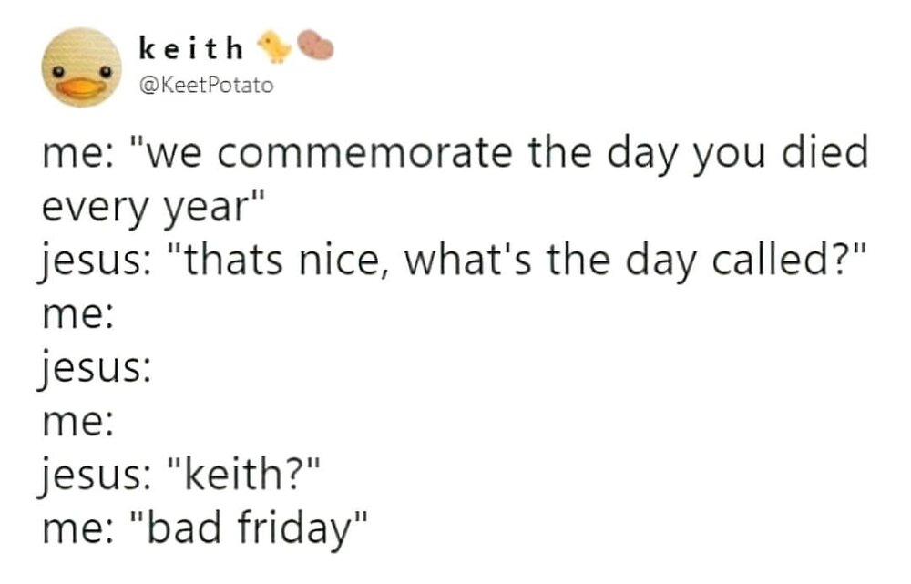
Task: Click the duck profile picture avatar
Action: pyautogui.click(x=82, y=66)
